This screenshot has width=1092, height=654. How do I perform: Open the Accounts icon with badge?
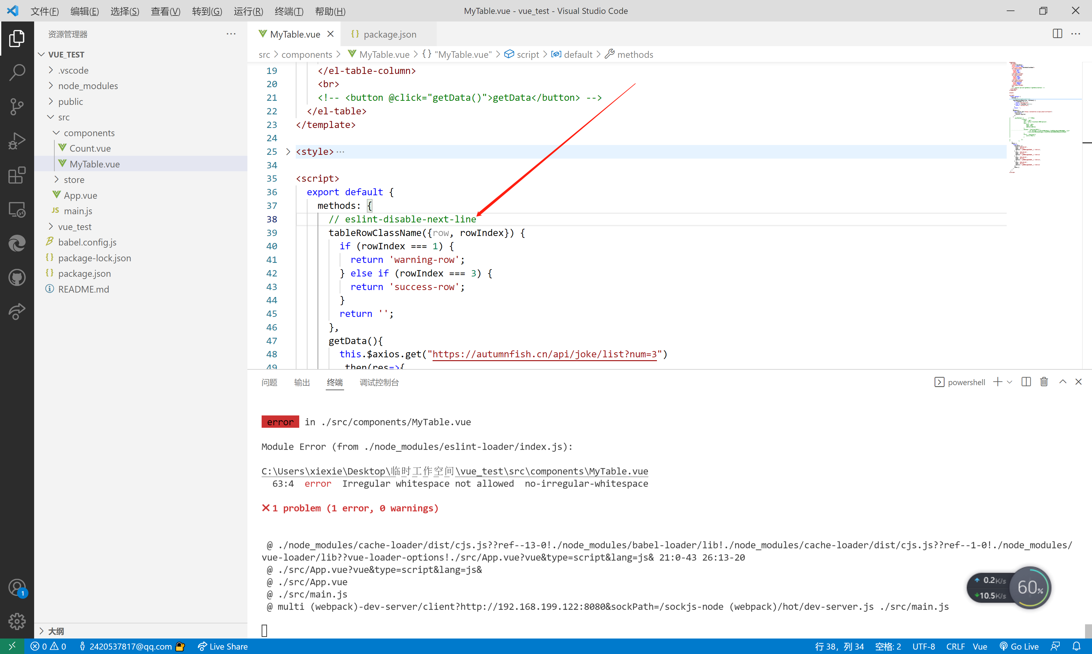pyautogui.click(x=17, y=587)
